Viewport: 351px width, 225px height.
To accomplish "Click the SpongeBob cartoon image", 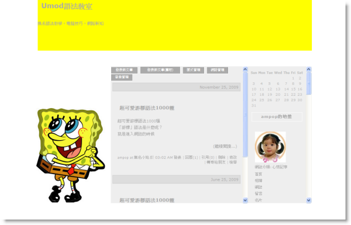I will click(70, 155).
